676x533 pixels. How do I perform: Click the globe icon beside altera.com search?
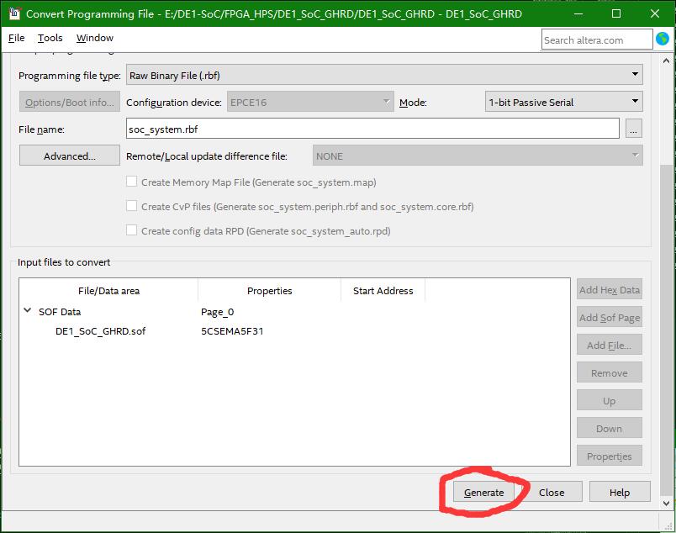click(663, 40)
